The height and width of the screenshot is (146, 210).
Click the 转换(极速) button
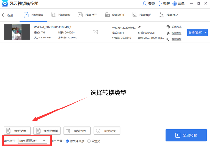pos(196,32)
